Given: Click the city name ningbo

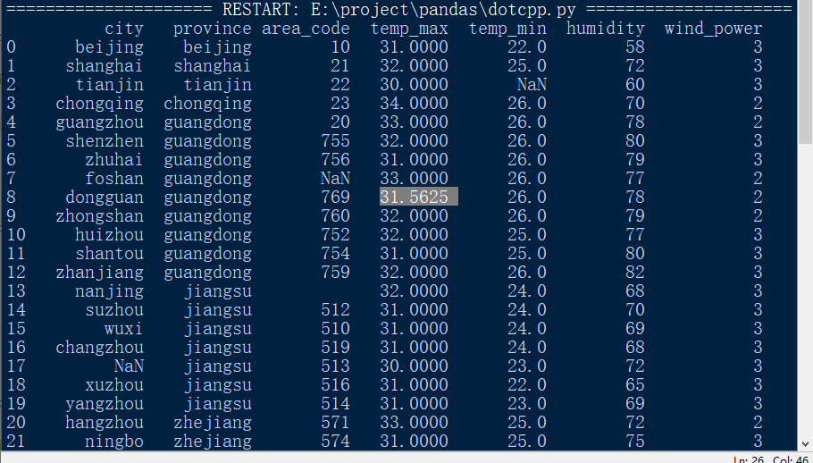Looking at the screenshot, I should [114, 442].
